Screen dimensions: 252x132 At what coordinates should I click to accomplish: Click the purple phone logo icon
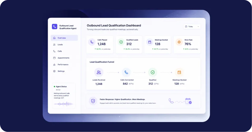55,27
